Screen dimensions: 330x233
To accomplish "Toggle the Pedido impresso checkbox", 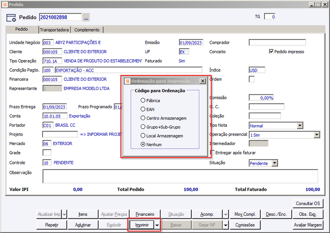I will (271, 51).
